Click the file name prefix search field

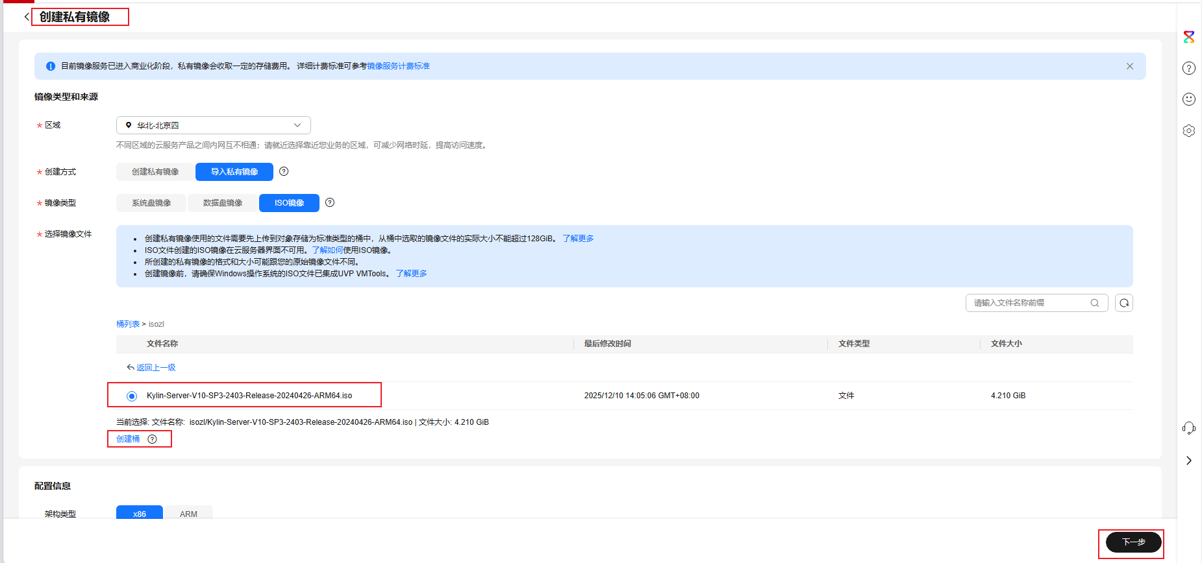point(1029,303)
